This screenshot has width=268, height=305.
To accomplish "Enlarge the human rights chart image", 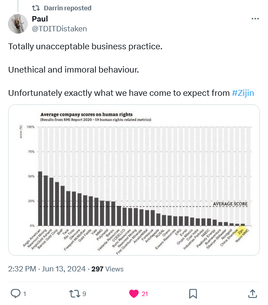I will coord(134,180).
